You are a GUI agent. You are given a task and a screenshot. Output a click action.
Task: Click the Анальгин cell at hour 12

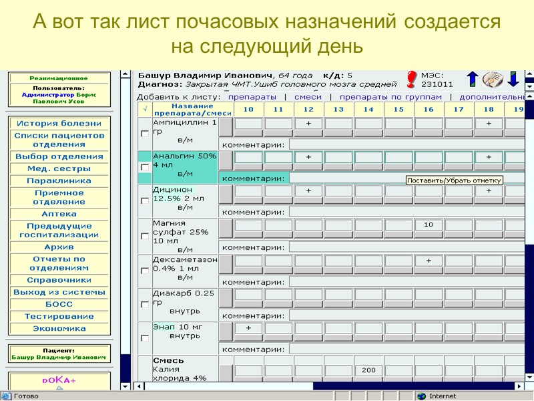click(x=308, y=157)
